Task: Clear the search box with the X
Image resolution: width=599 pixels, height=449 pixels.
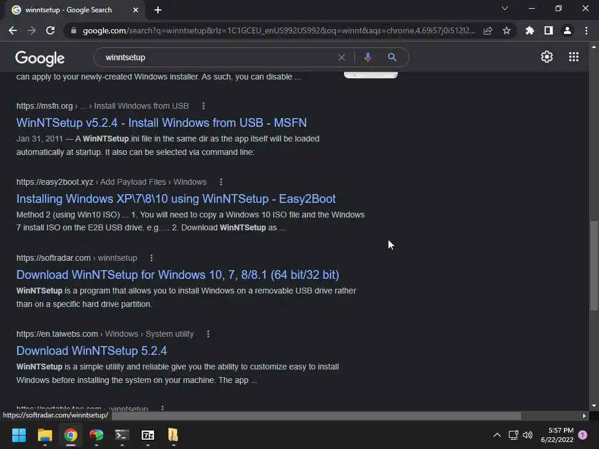Action: [x=342, y=57]
